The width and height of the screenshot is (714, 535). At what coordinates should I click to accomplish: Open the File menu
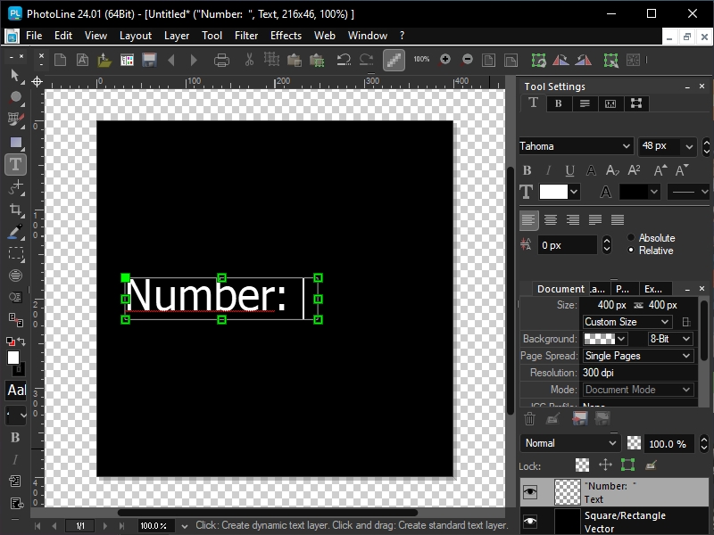click(x=34, y=36)
